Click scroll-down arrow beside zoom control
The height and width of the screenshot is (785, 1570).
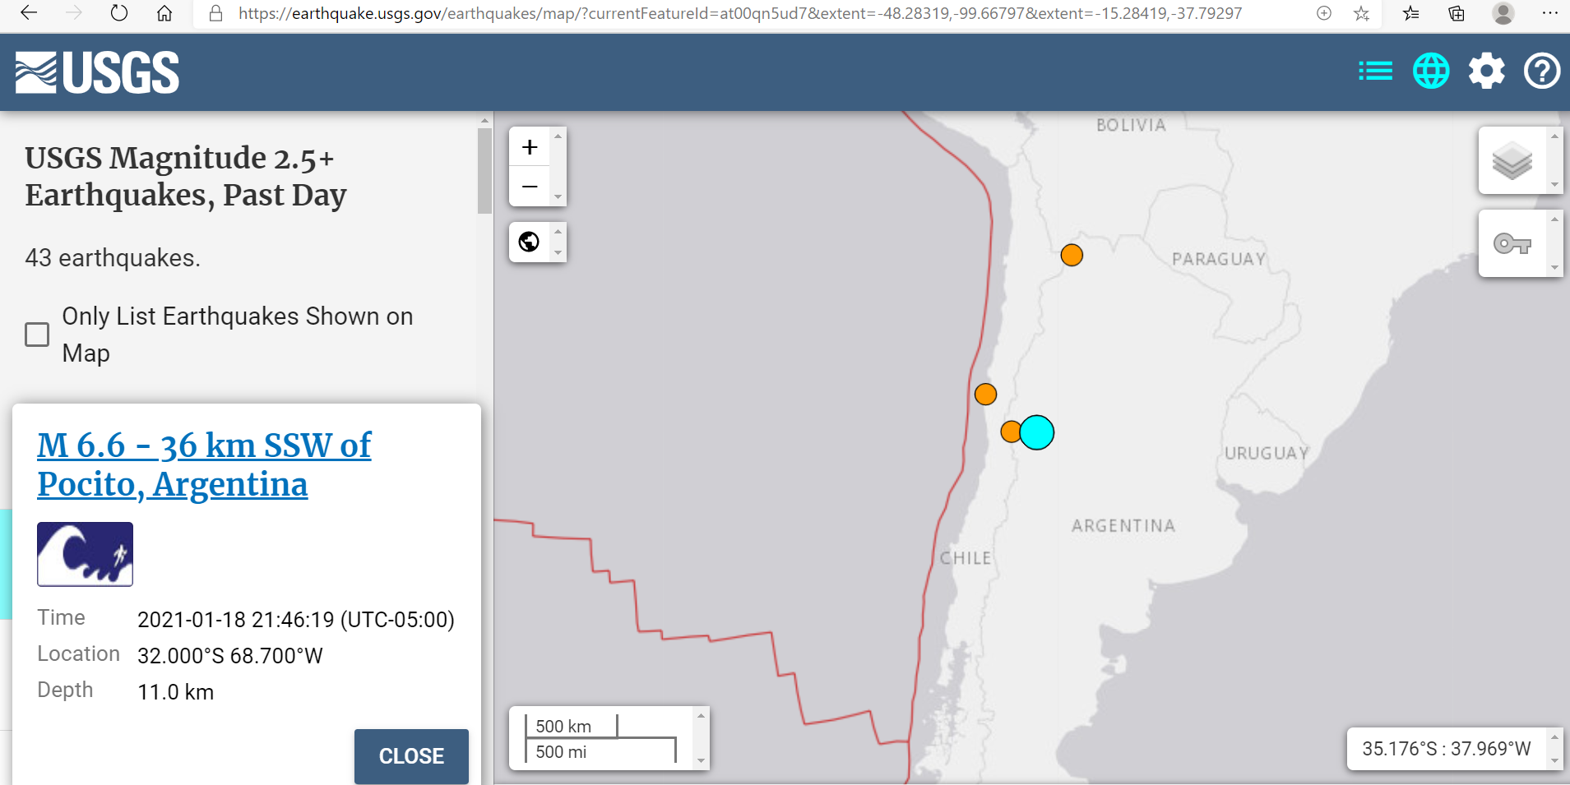(x=558, y=196)
